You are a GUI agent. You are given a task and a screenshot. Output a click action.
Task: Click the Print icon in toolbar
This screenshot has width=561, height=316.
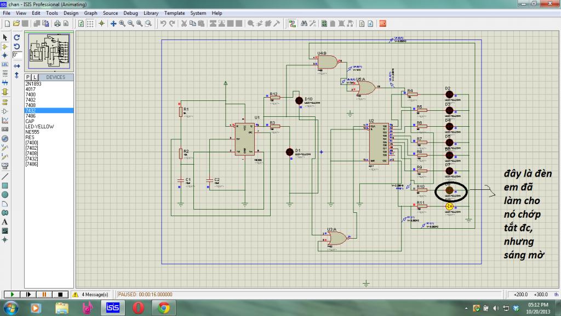pos(57,24)
